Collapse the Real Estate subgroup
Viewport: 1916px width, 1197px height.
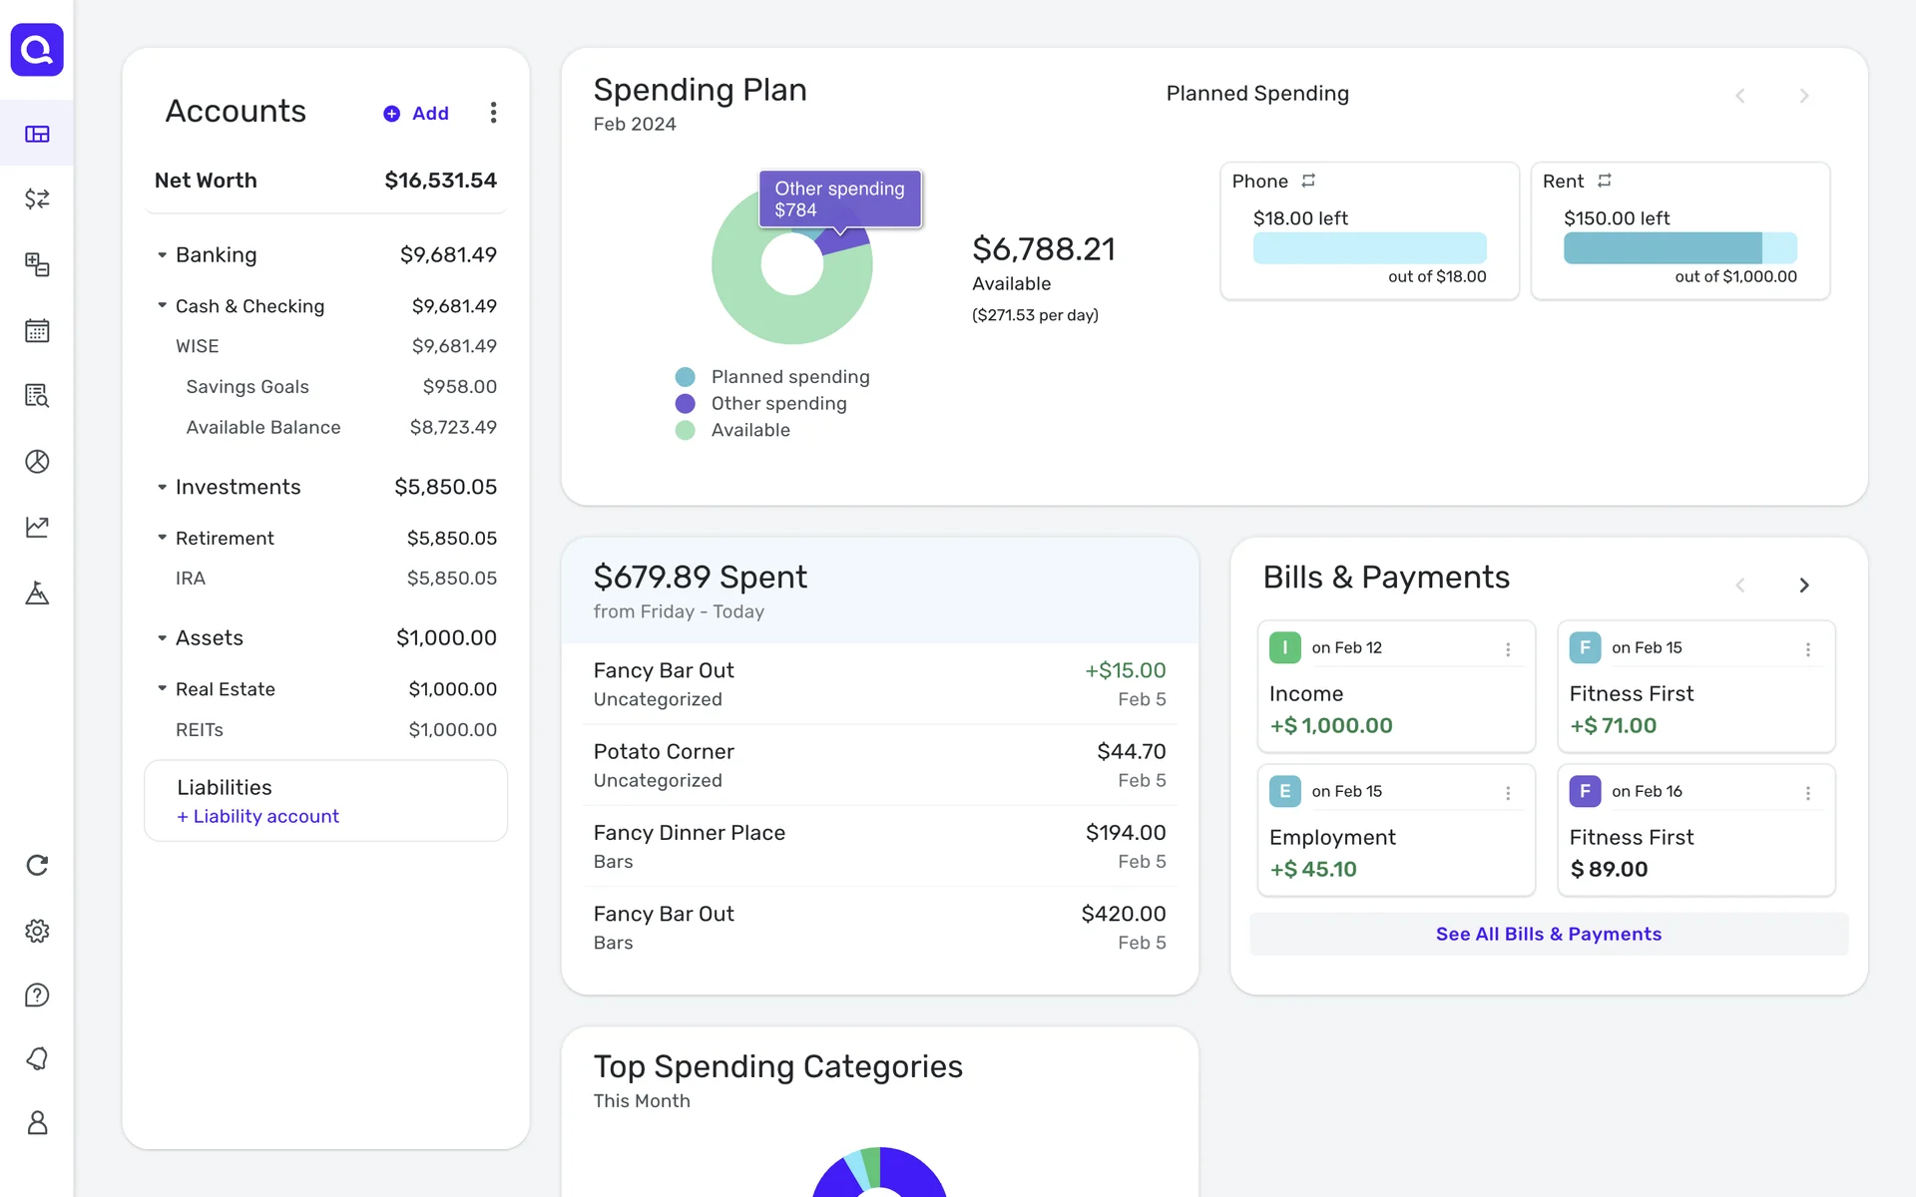coord(162,689)
